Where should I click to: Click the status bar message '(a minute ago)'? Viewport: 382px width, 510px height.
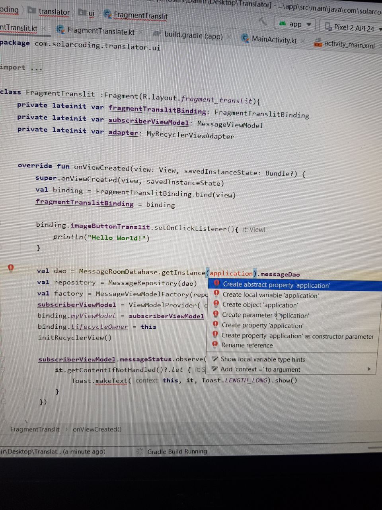pyautogui.click(x=84, y=451)
